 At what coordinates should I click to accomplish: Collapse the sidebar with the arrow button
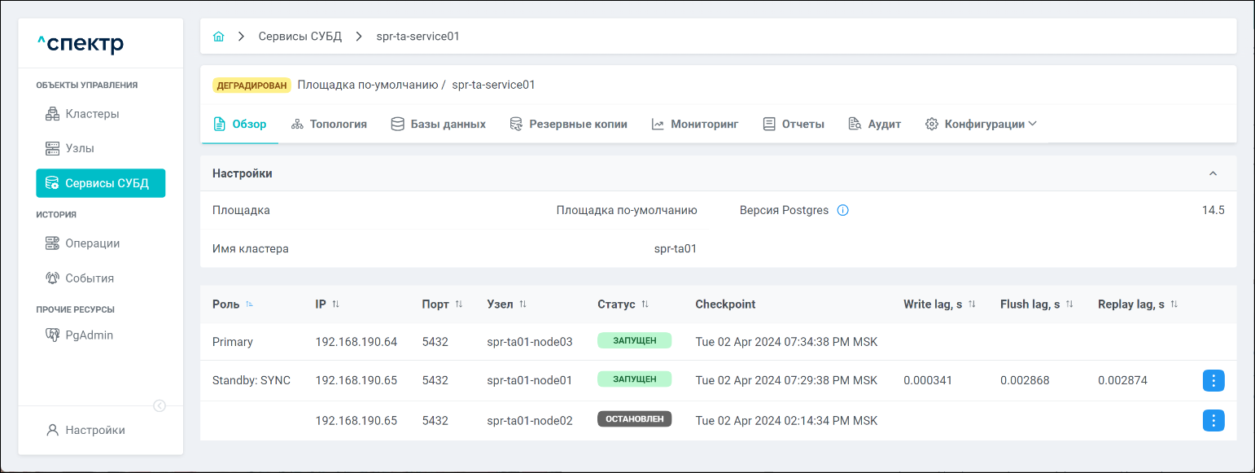[x=160, y=405]
